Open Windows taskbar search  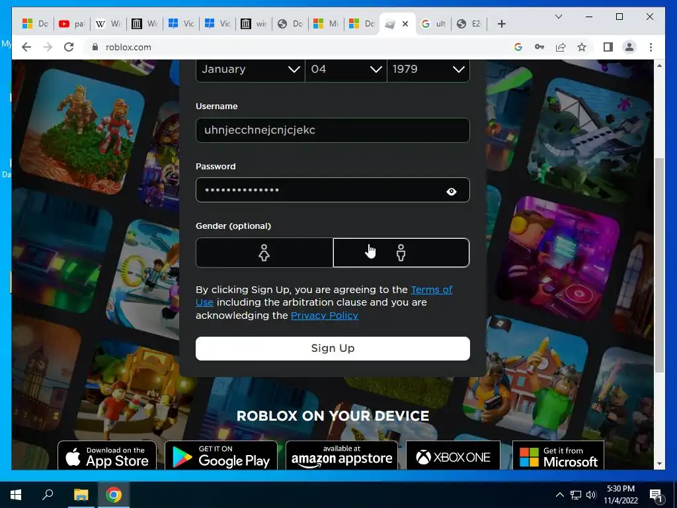48,495
